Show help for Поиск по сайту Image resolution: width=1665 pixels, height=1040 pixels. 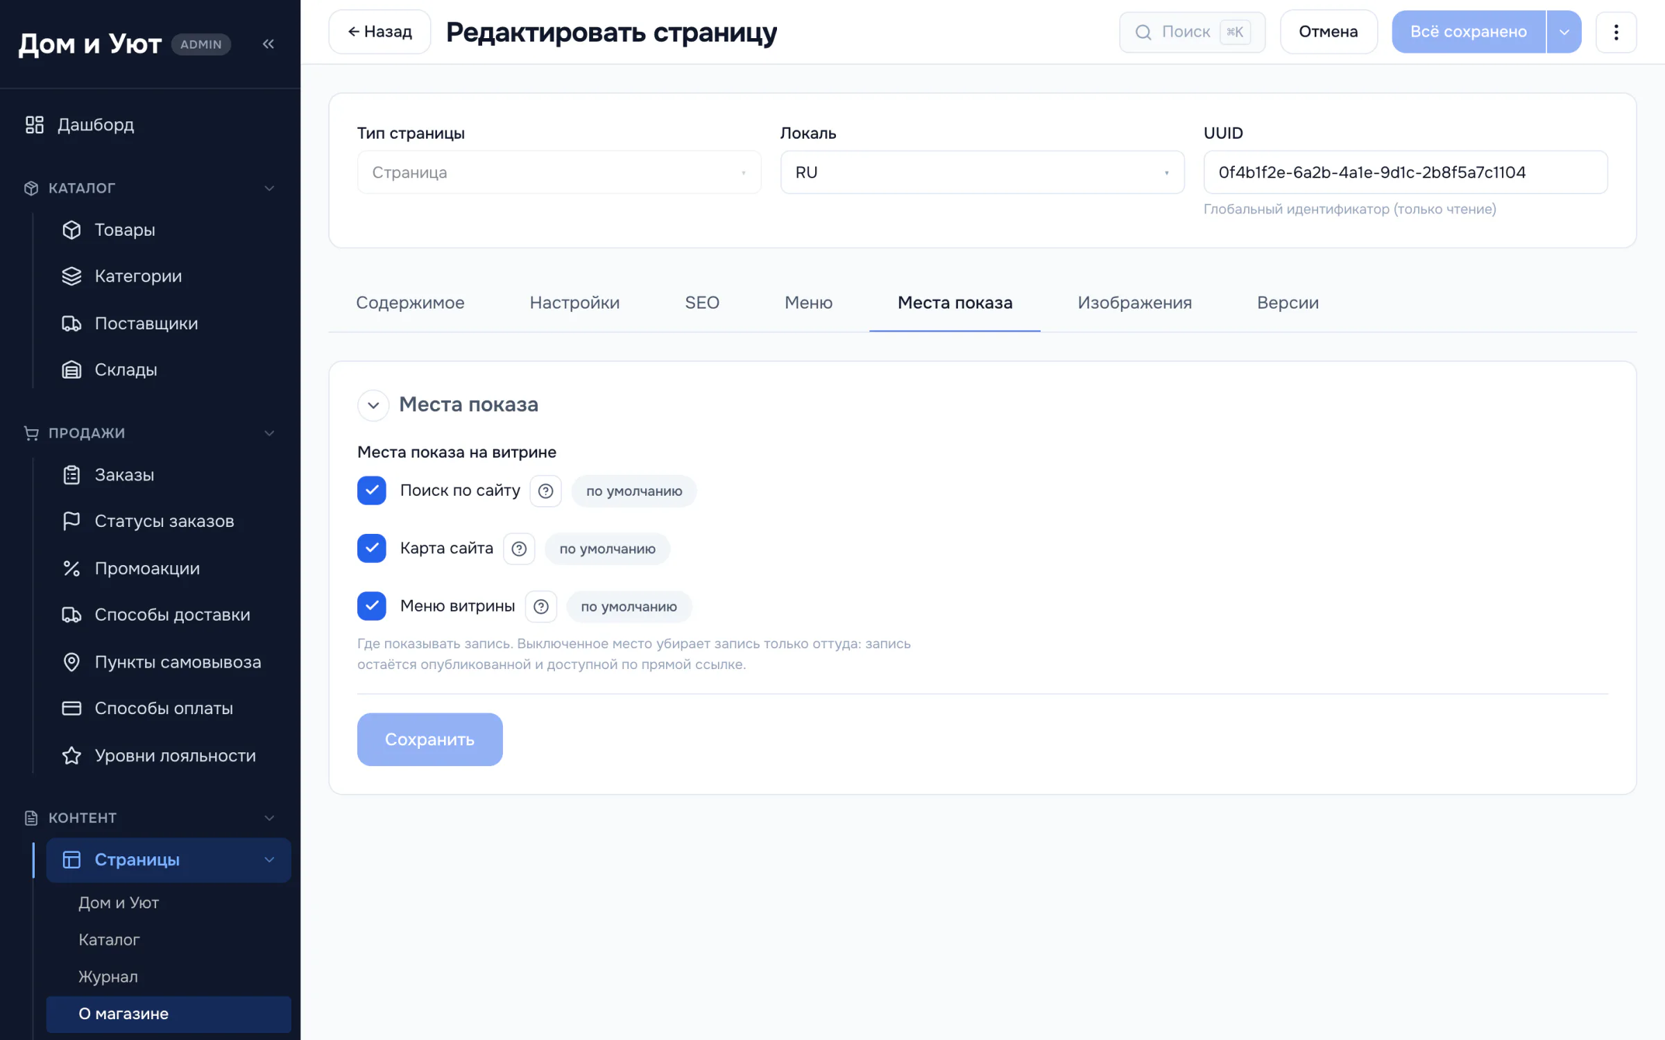click(x=545, y=491)
